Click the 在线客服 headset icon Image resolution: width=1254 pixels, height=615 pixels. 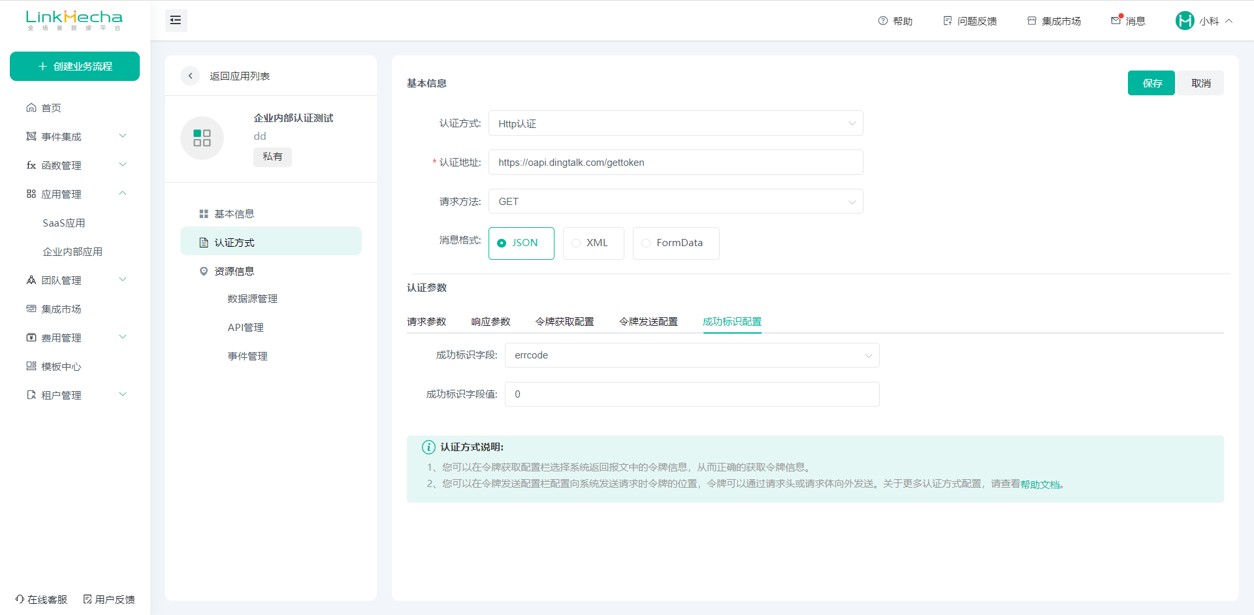pyautogui.click(x=20, y=599)
